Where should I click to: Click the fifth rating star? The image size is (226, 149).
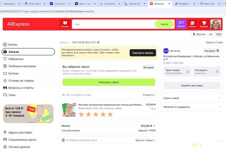(x=110, y=114)
